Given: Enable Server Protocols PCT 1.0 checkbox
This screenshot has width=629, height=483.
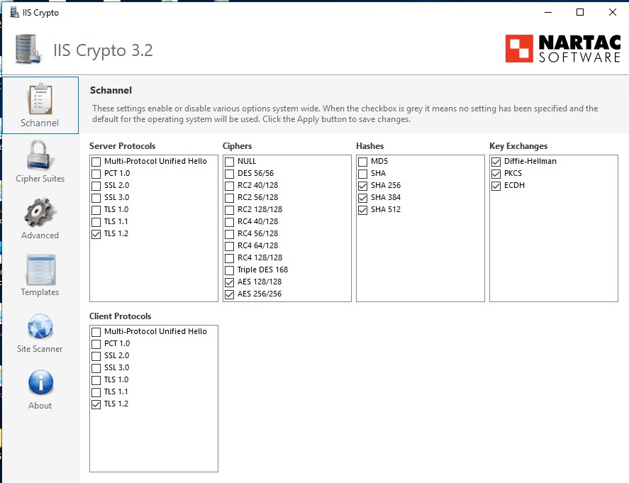Looking at the screenshot, I should pos(96,174).
